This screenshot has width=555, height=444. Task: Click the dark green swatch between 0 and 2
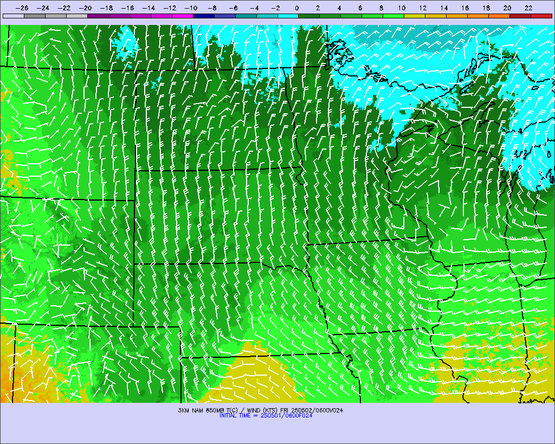click(309, 16)
